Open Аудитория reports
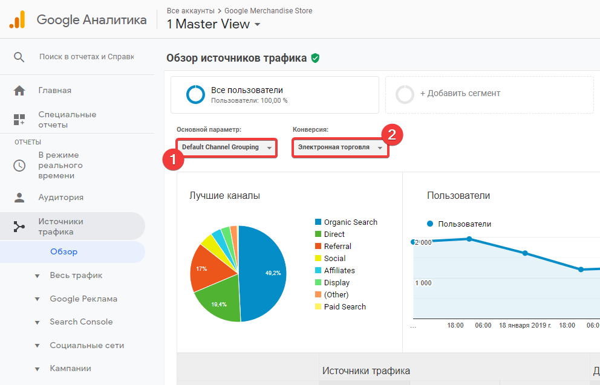The width and height of the screenshot is (600, 385). click(x=61, y=198)
